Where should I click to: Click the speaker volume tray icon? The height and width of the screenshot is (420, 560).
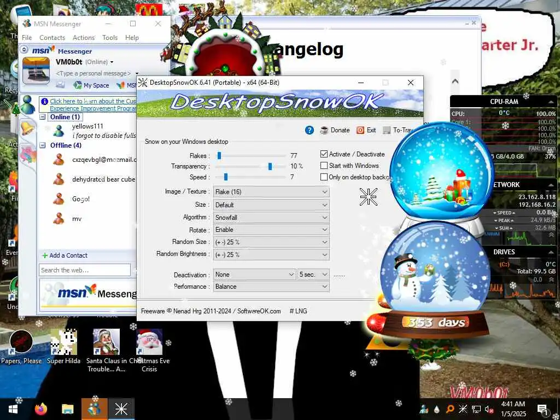(x=489, y=409)
